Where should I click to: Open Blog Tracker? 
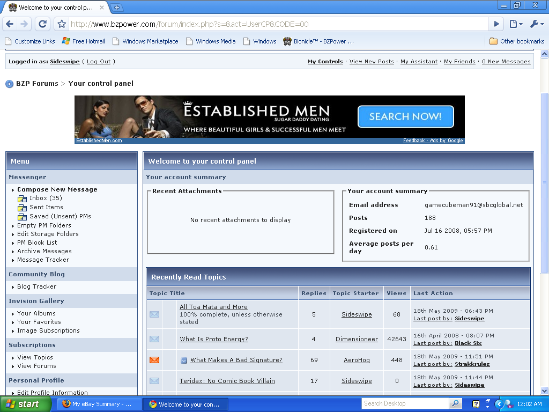pos(37,286)
